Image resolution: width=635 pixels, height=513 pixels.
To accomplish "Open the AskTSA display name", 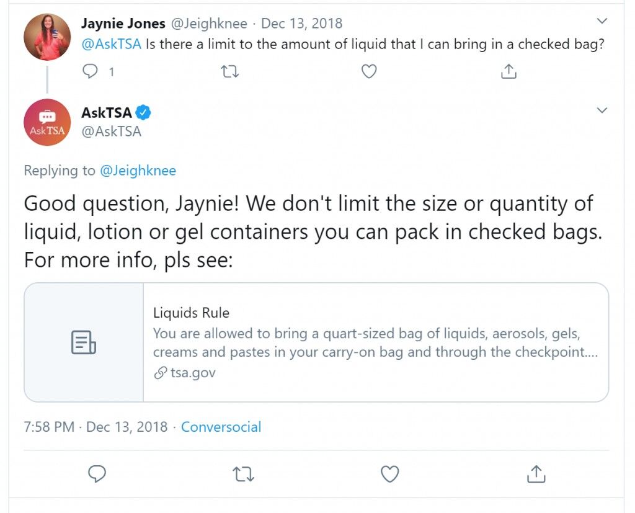I will coord(107,113).
